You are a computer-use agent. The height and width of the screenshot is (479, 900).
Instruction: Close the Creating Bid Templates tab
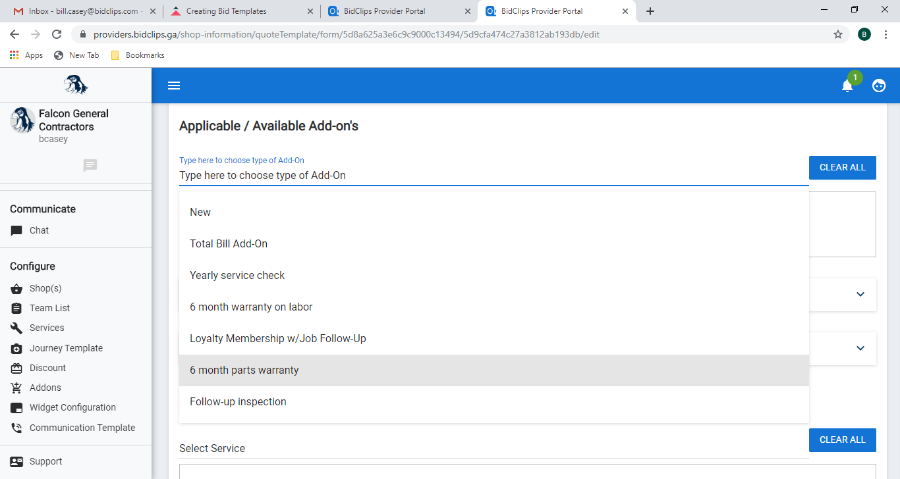pos(310,11)
